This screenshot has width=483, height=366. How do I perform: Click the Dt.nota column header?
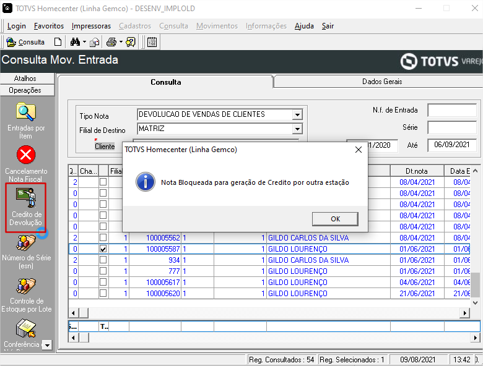pos(417,171)
